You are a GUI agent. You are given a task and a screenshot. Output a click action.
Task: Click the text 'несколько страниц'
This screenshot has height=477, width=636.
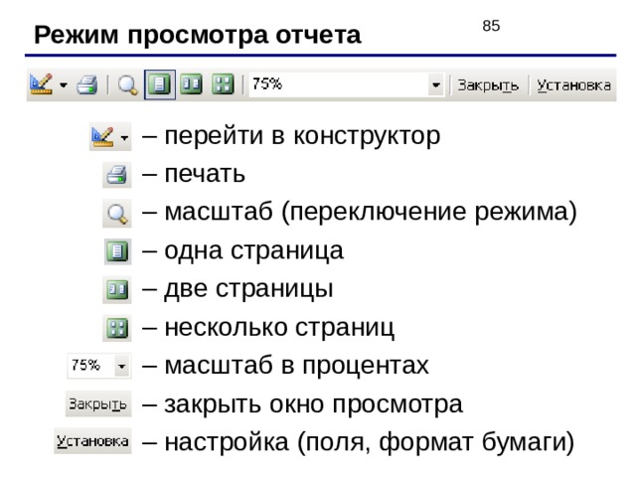[x=279, y=328]
